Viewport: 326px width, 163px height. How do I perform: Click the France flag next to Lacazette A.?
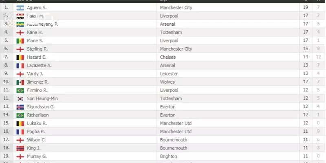(20, 66)
